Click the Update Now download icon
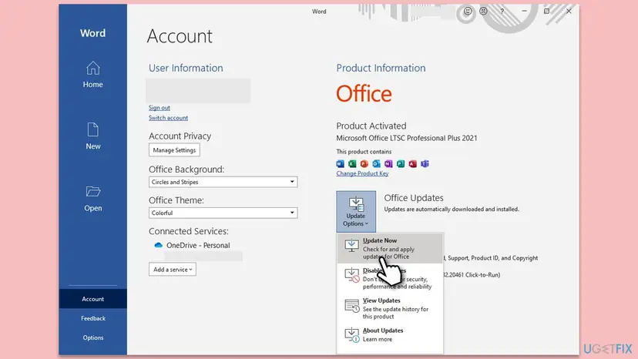 [x=352, y=246]
